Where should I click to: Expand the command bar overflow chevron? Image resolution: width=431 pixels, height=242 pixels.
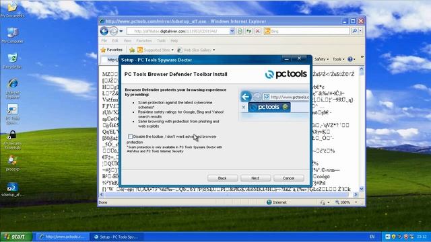pyautogui.click(x=362, y=57)
